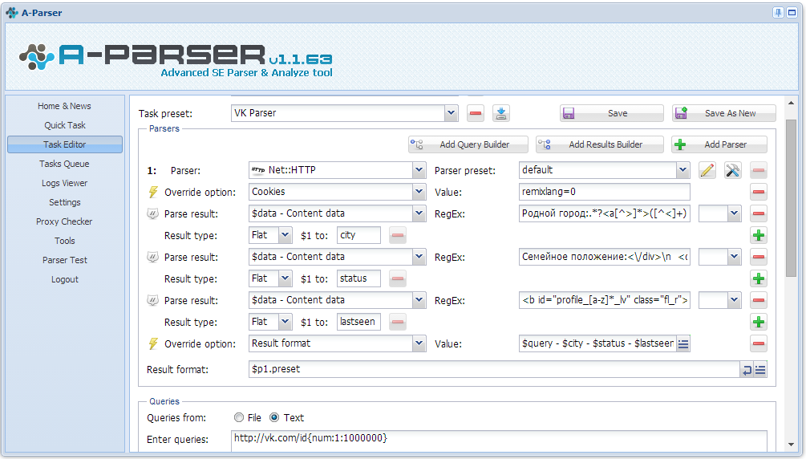Remove the Net::HTTP parser row
The height and width of the screenshot is (459, 806).
[x=758, y=170]
